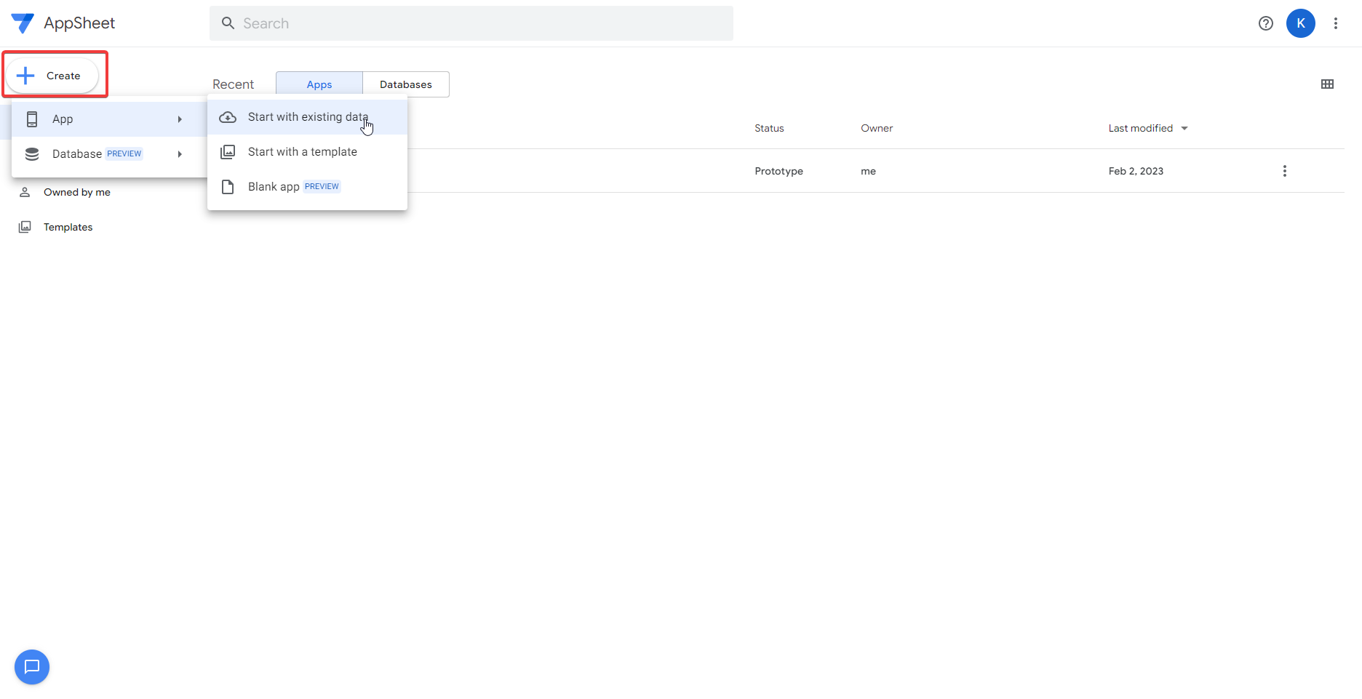The width and height of the screenshot is (1362, 699).
Task: Click the phone icon beside App
Action: pyautogui.click(x=32, y=119)
